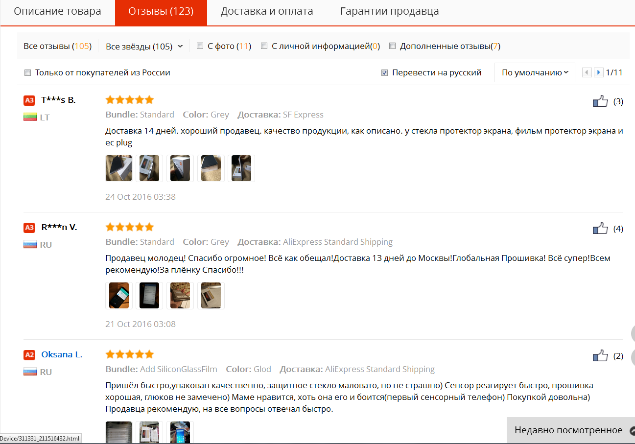Enable the 'С фото' filter checkbox

[200, 46]
